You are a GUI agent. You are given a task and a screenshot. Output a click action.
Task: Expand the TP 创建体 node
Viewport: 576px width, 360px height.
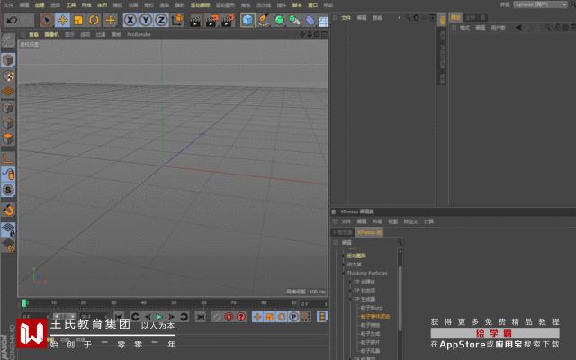point(350,282)
